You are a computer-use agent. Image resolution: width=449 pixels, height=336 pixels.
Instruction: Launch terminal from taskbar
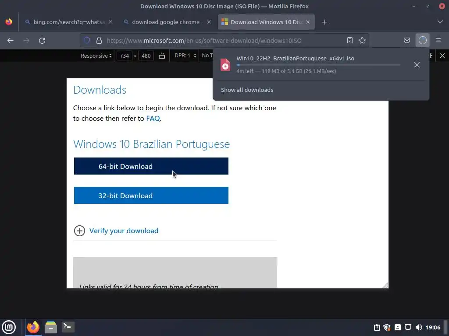(68, 327)
